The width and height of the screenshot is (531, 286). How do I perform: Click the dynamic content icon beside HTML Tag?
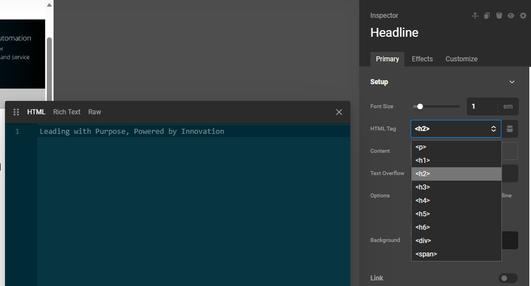tap(510, 129)
